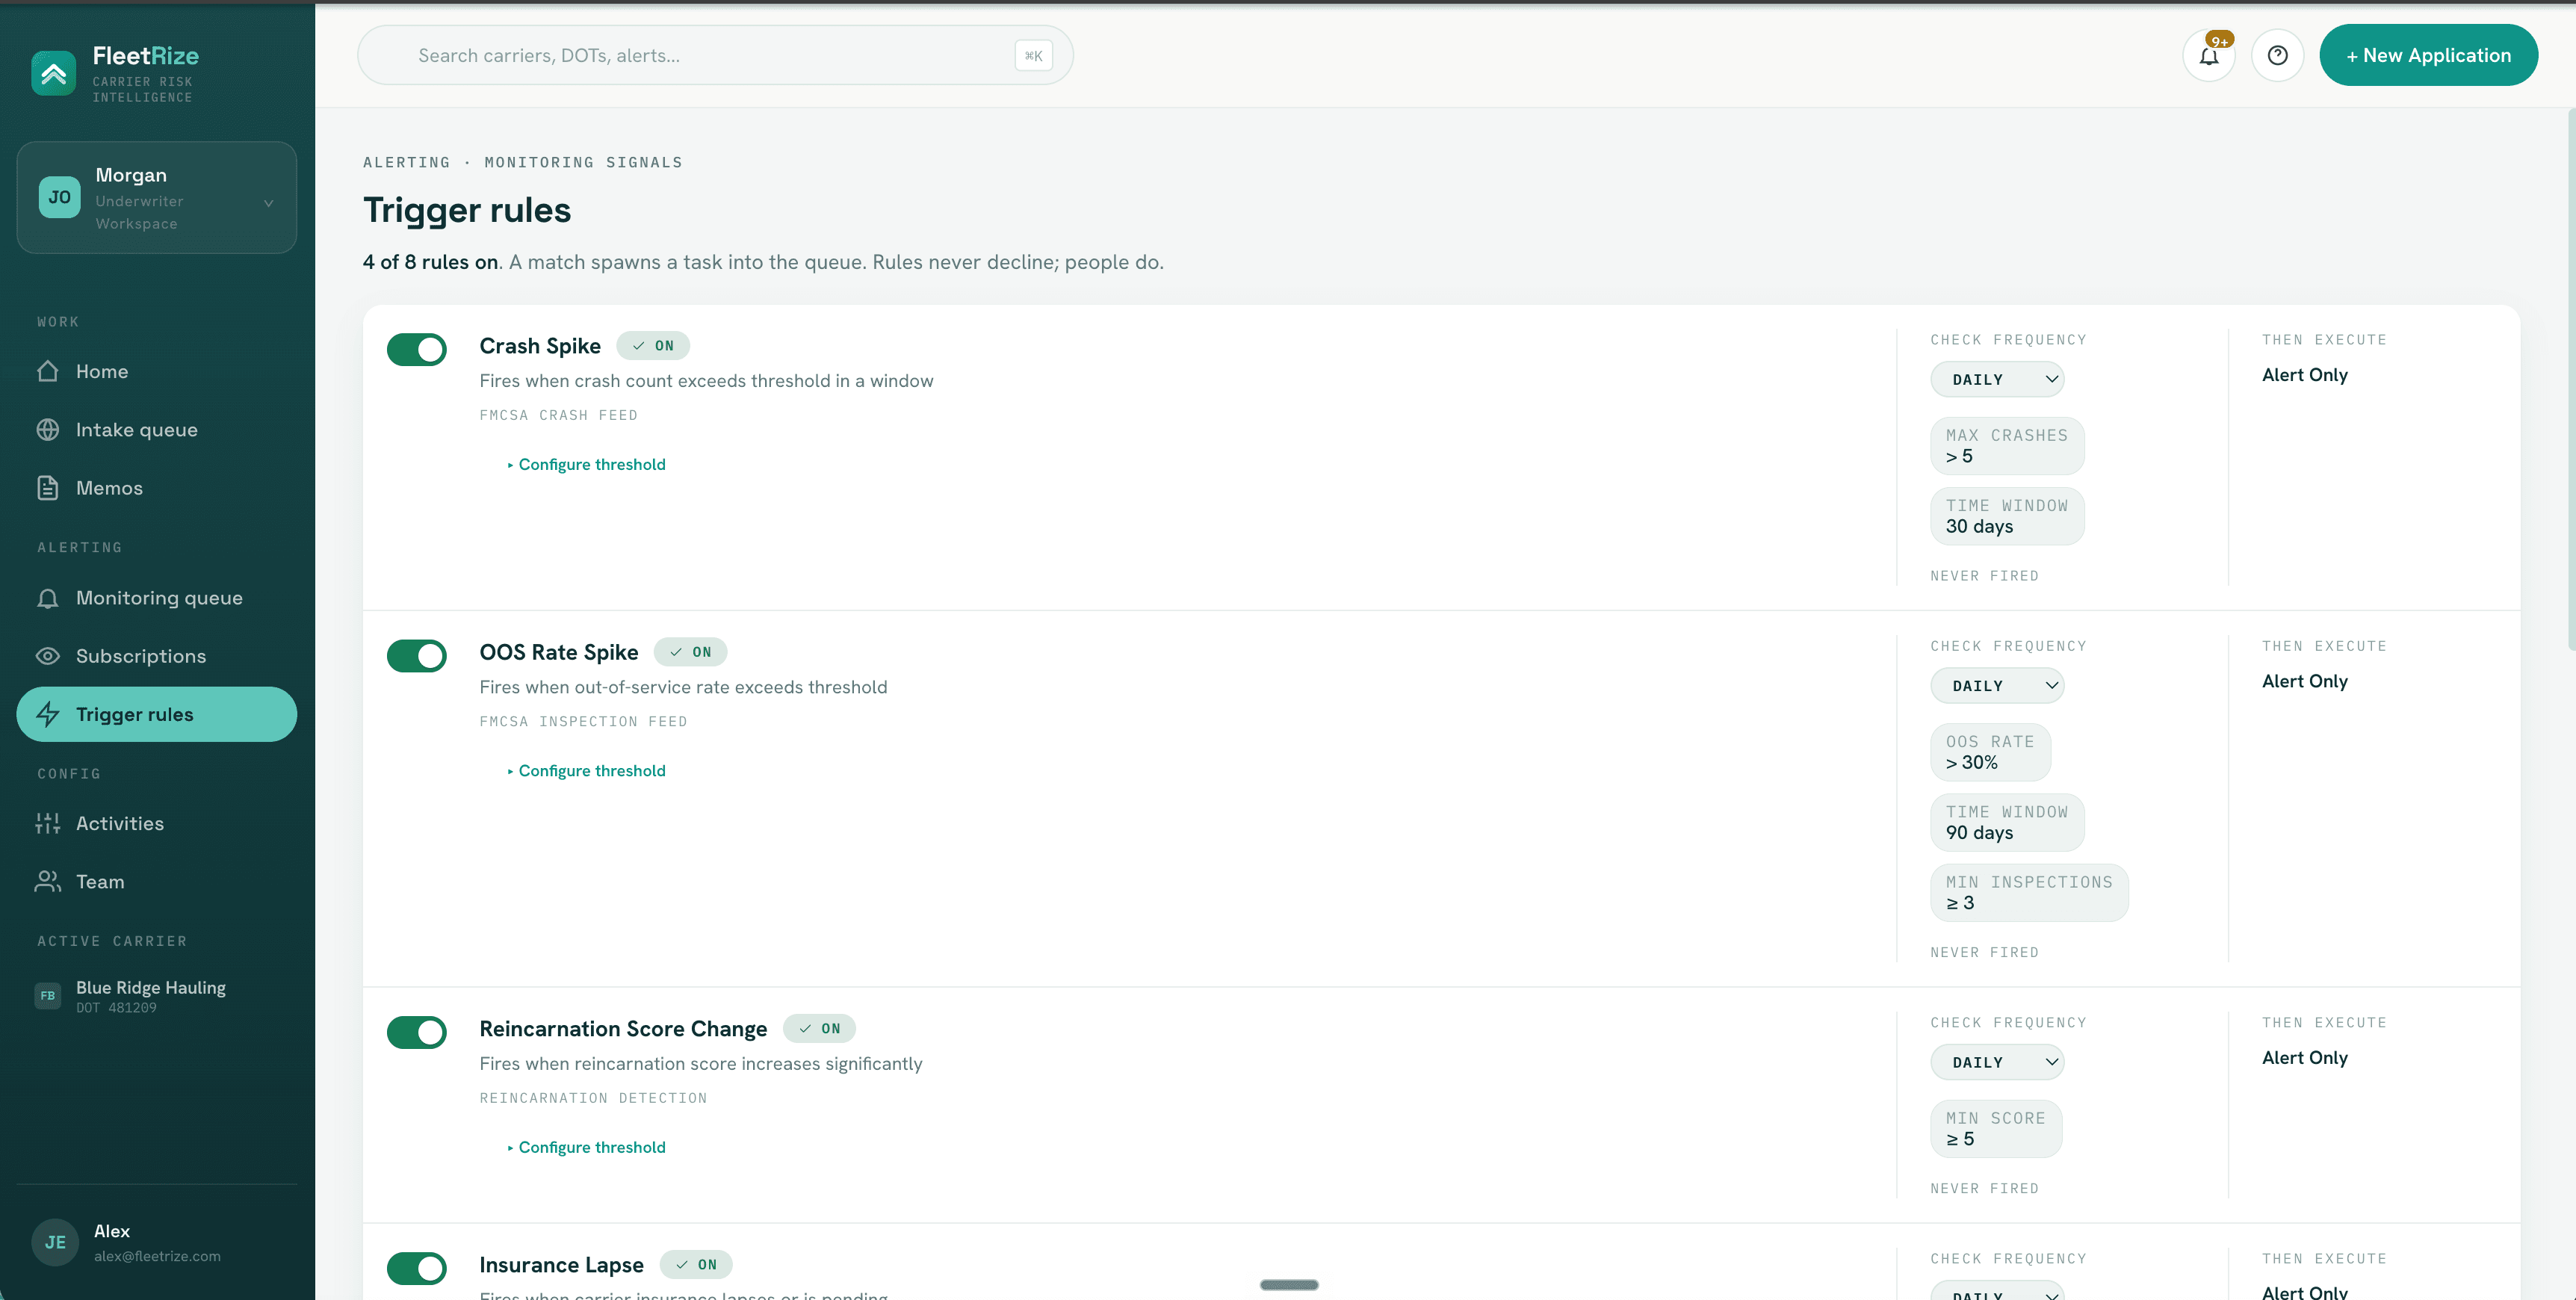Click the JO workspace avatar

60,197
